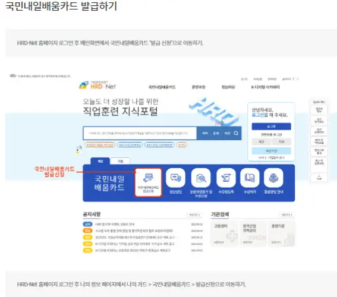This screenshot has height=297, width=337.
Task: Click the first orange search keyword tag
Action: tap(100, 145)
